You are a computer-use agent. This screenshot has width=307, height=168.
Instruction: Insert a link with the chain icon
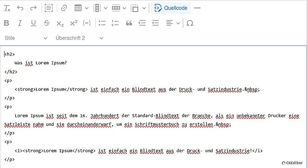(64, 8)
